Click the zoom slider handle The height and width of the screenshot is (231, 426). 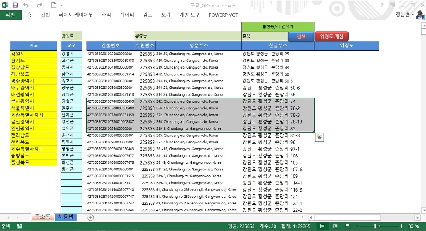pos(375,226)
